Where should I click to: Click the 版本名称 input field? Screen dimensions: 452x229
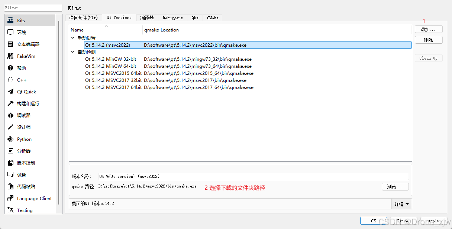[x=253, y=176]
